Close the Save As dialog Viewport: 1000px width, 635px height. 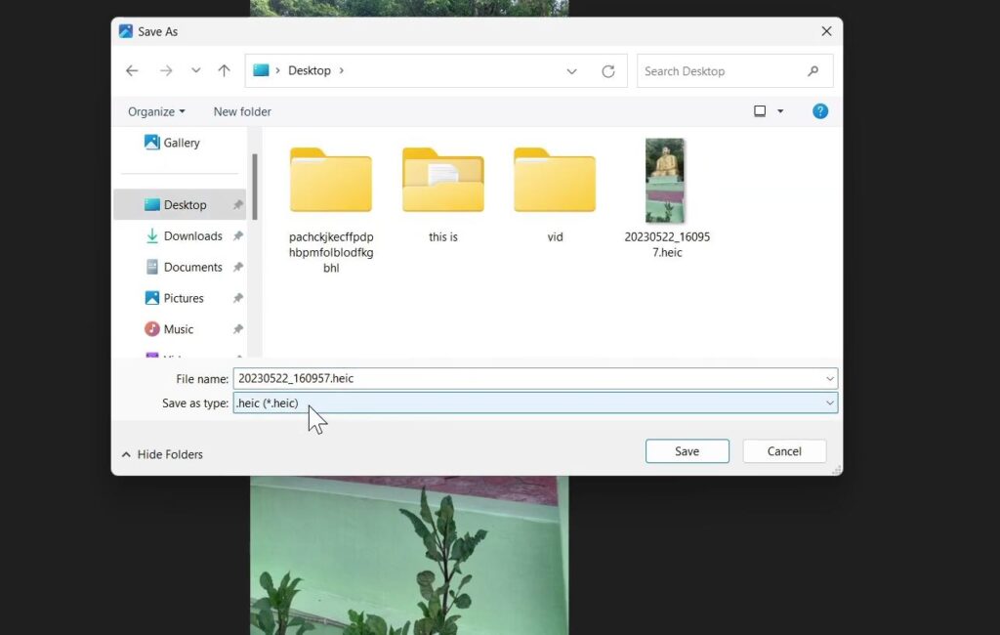click(826, 31)
